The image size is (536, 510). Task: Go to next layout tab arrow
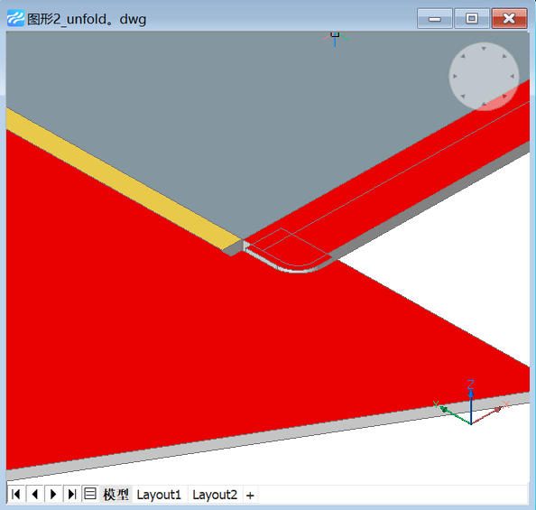[53, 495]
